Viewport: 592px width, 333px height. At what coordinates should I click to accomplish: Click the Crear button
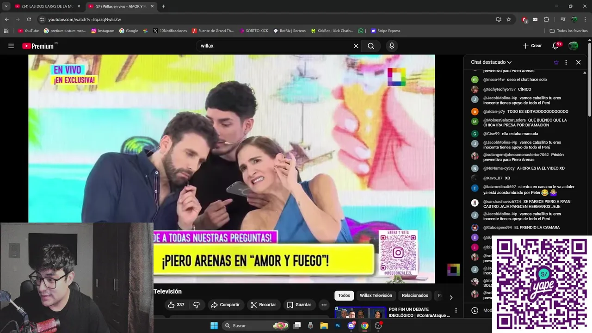coord(532,46)
